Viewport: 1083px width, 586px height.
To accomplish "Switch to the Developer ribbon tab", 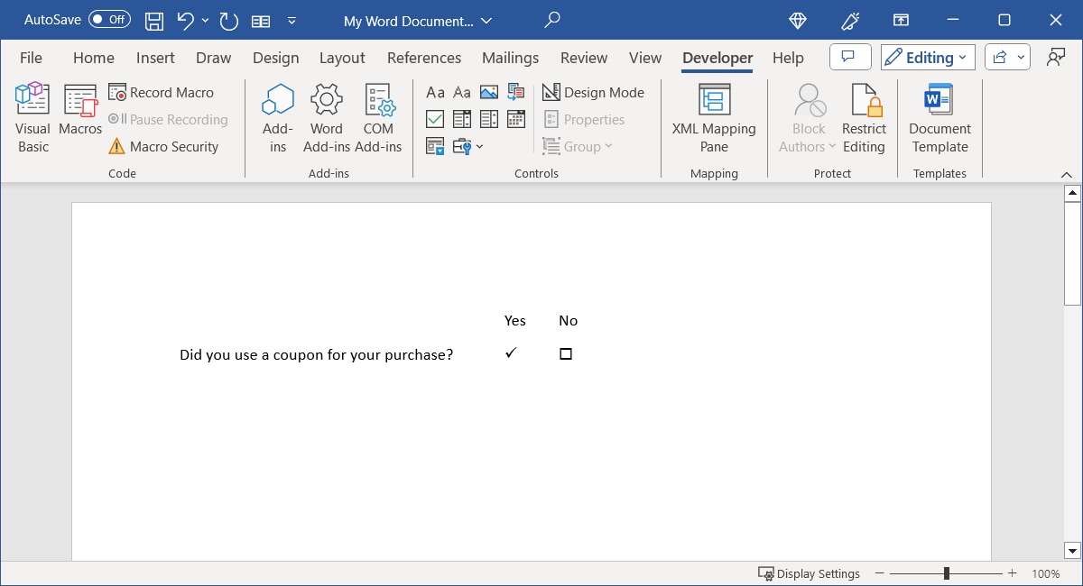I will (717, 57).
